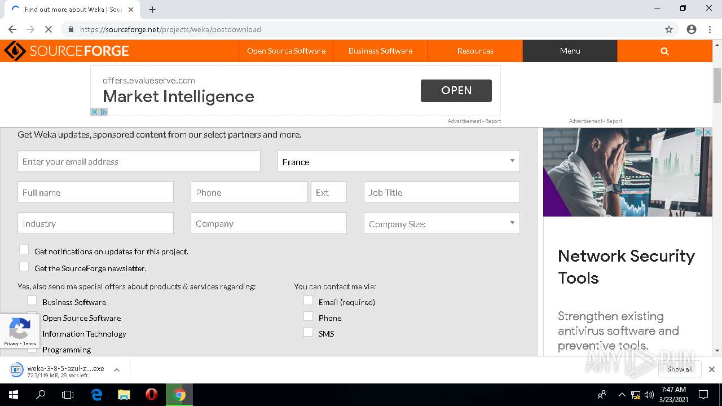The height and width of the screenshot is (406, 722).
Task: Launch Microsoft Edge from the taskbar
Action: pos(96,395)
